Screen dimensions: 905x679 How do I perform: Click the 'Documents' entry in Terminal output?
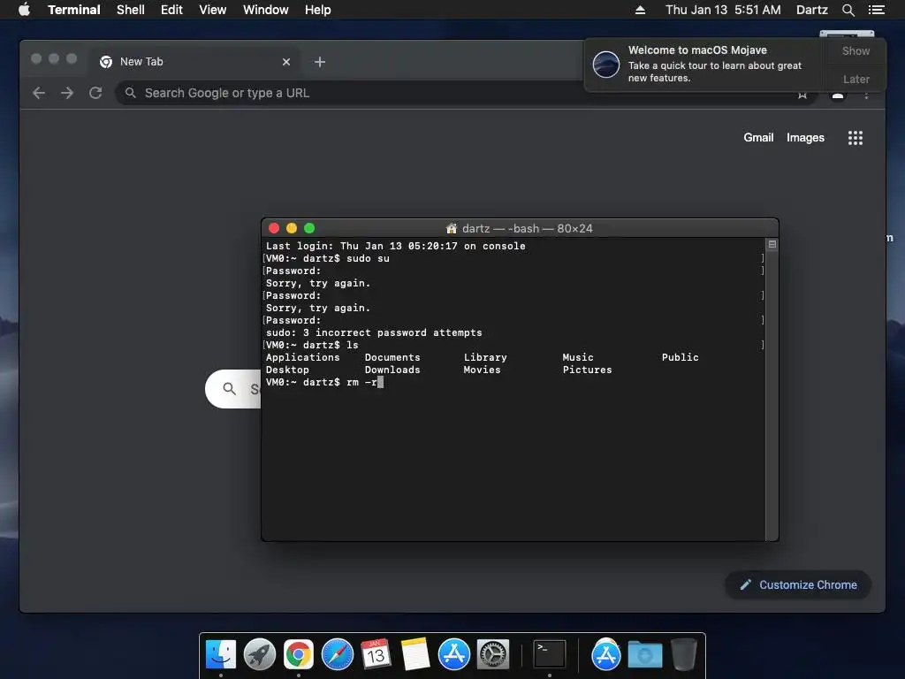(392, 357)
